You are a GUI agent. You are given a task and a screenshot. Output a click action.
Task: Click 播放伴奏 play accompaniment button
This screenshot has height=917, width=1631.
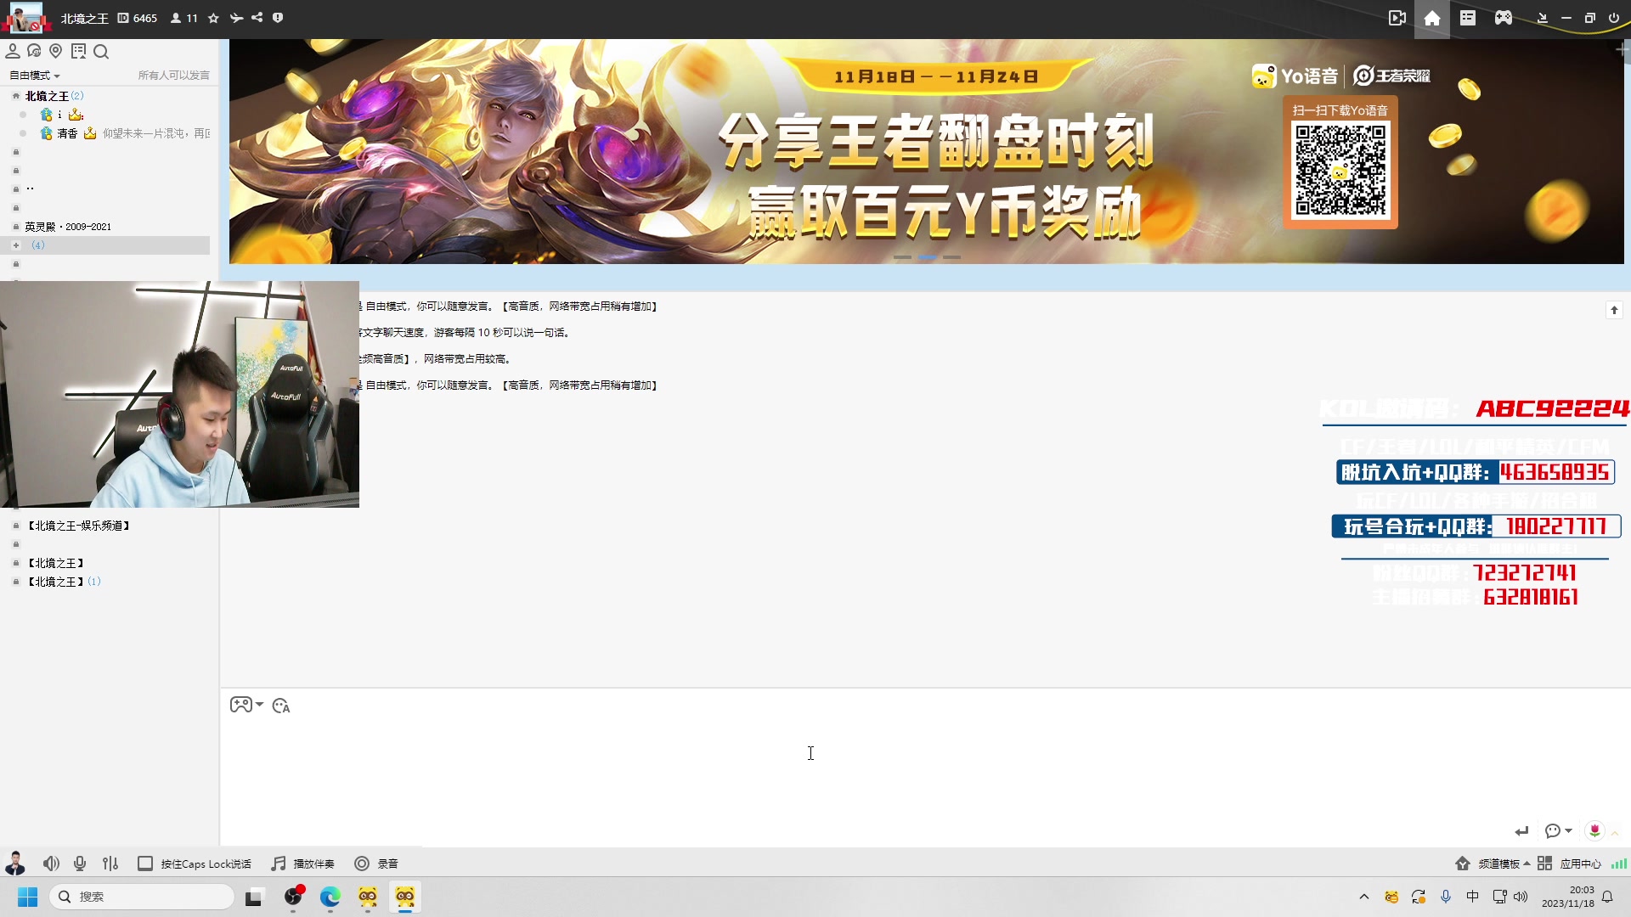point(303,864)
